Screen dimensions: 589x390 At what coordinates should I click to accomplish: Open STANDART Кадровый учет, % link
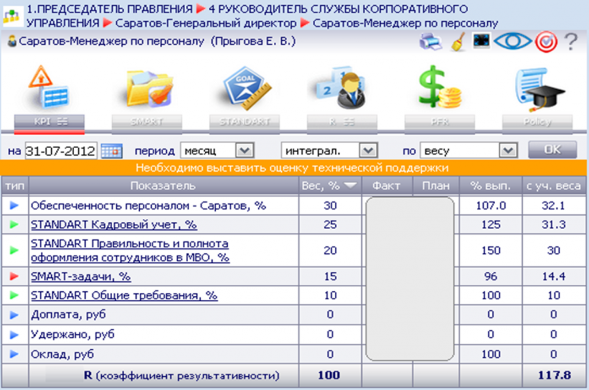(114, 225)
